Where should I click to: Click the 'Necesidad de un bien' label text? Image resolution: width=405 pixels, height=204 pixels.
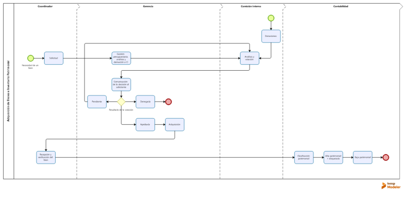[x=30, y=67]
